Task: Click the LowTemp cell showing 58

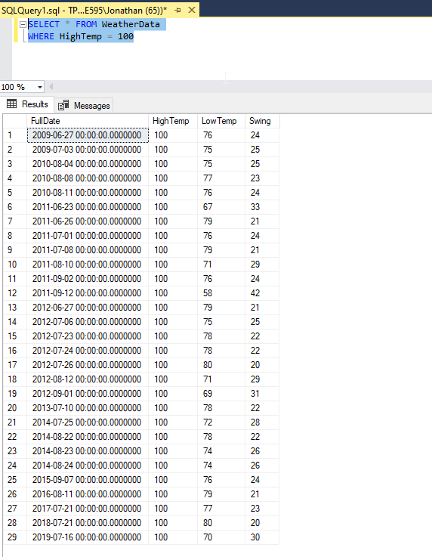Action: [221, 293]
